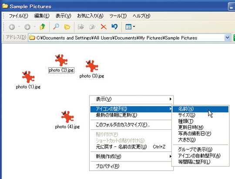The image size is (235, 179).
Task: Click the Forward navigation arrow icon
Action: tap(27, 27)
